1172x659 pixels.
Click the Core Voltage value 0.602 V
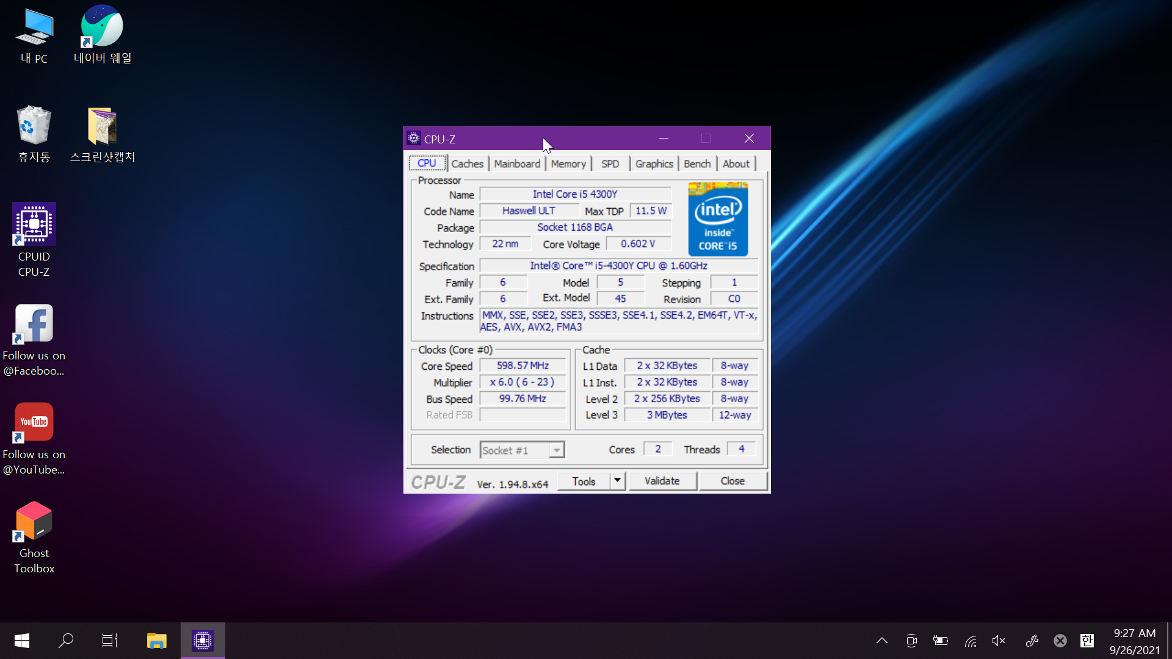click(638, 243)
